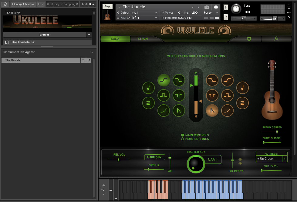The width and height of the screenshot is (297, 202).
Task: Select the green square-up pulse articulation
Action: pos(164,96)
